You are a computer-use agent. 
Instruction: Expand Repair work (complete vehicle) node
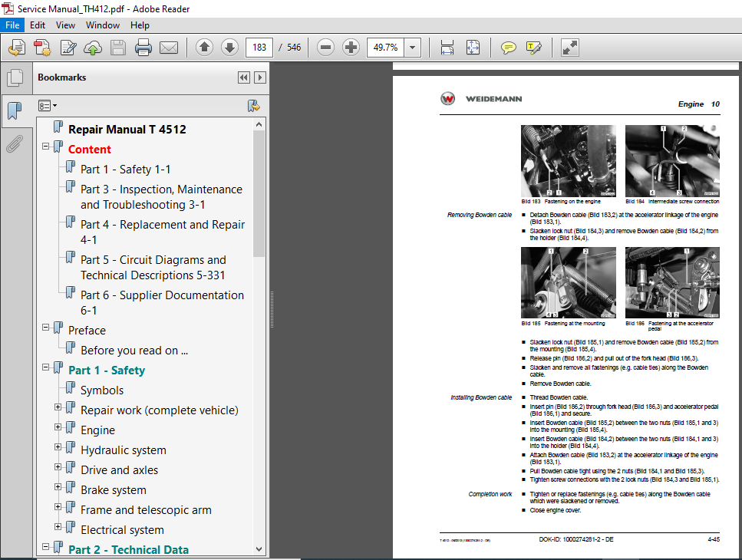[58, 407]
